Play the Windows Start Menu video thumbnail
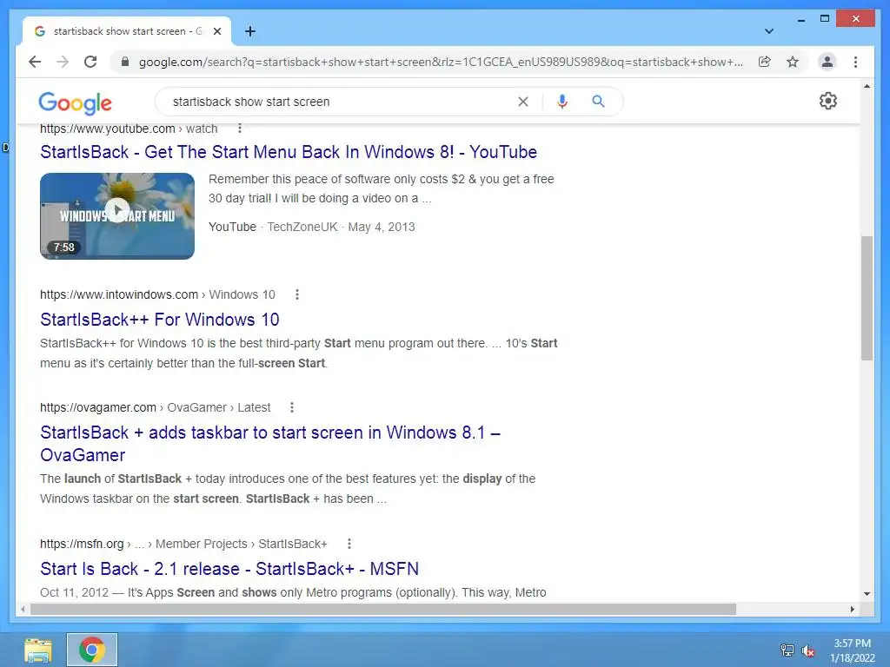The height and width of the screenshot is (667, 890). click(x=117, y=216)
